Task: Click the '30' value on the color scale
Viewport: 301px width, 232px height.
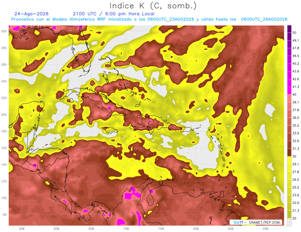Action: (x=295, y=156)
